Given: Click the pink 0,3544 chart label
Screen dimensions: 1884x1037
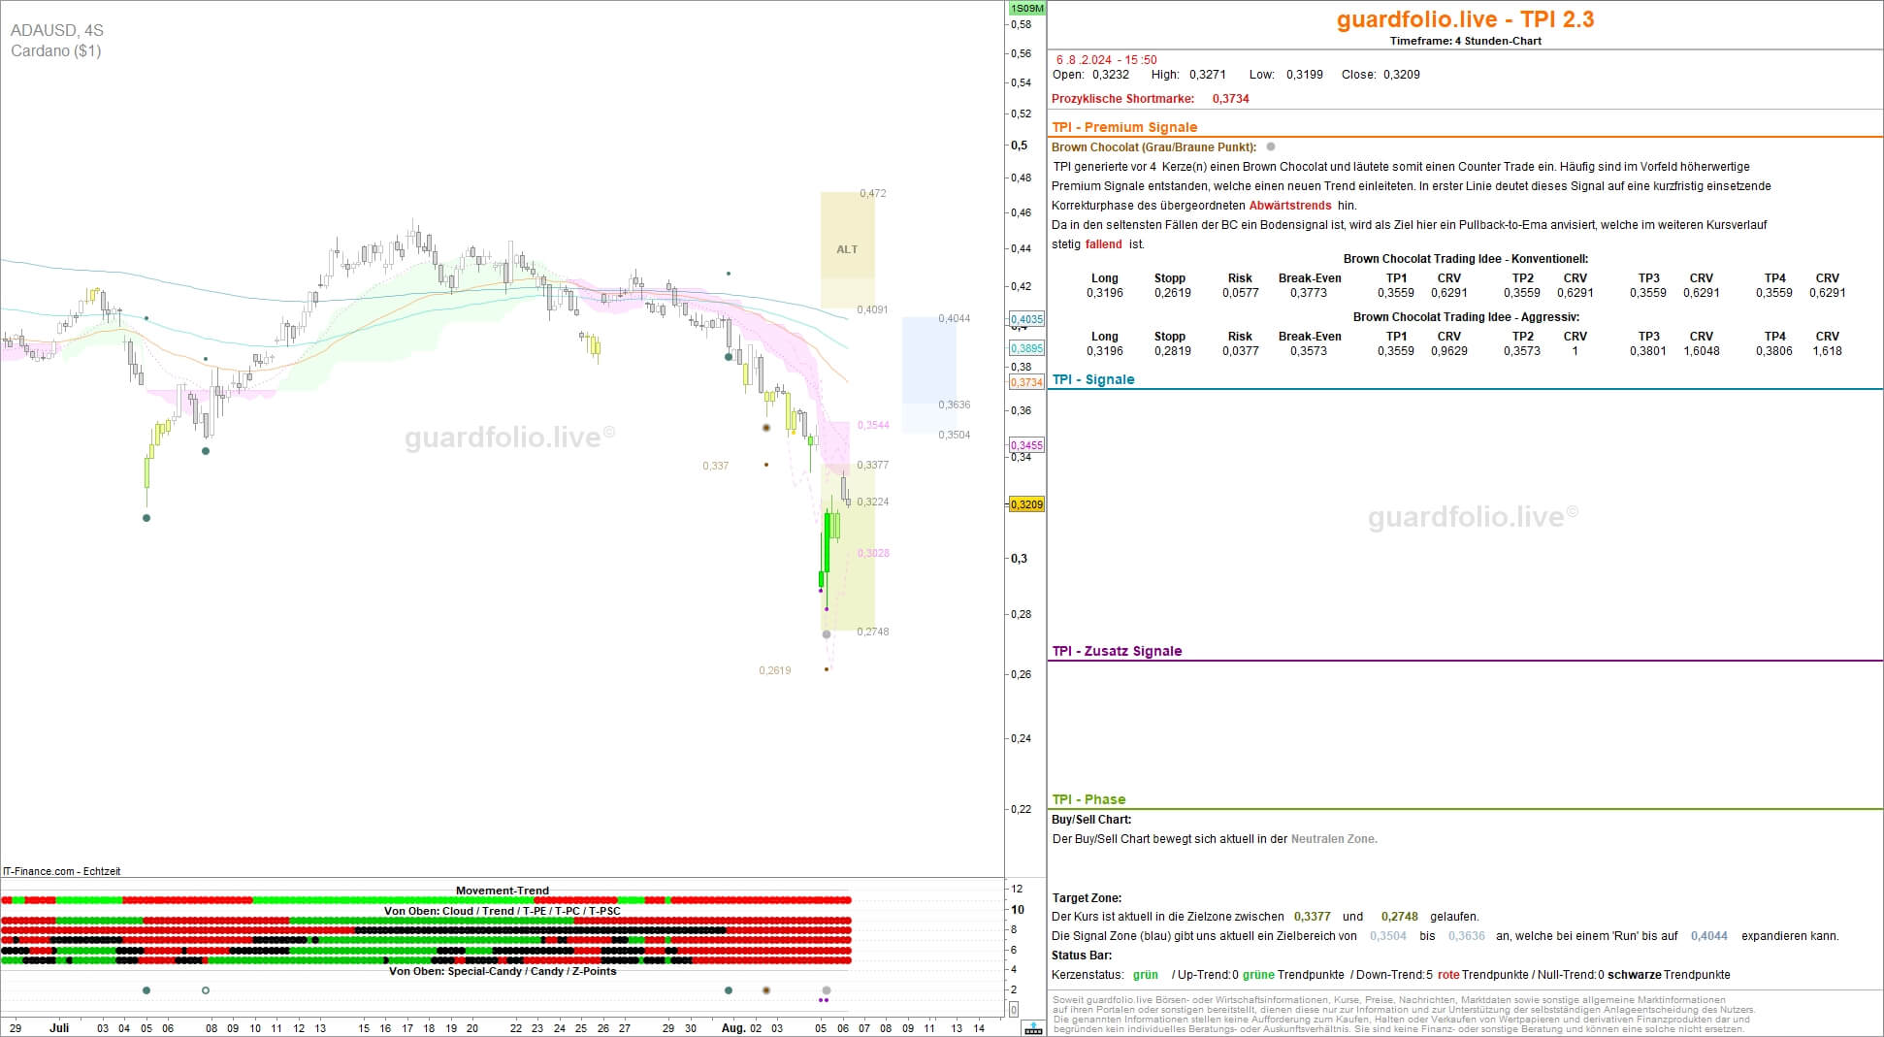Looking at the screenshot, I should tap(873, 425).
